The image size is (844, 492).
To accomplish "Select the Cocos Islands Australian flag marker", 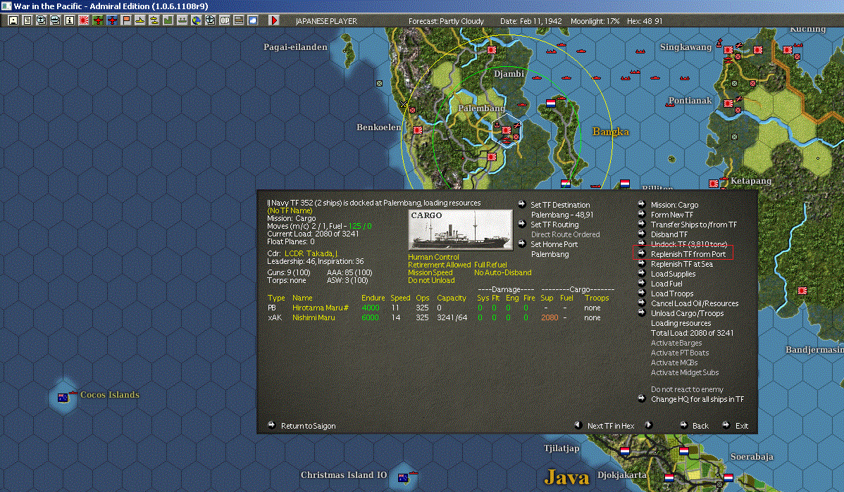I will [63, 398].
